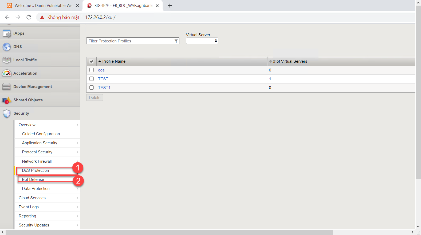The height and width of the screenshot is (235, 421).
Task: Check the TEST1 profile checkbox
Action: [92, 87]
